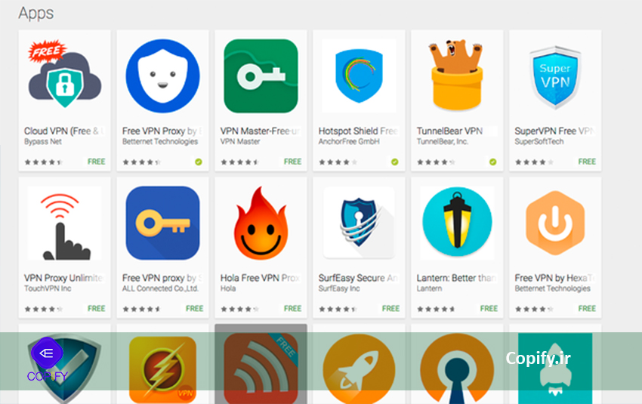The image size is (642, 404).
Task: Click the Hotspot Shield app icon
Action: [x=359, y=76]
